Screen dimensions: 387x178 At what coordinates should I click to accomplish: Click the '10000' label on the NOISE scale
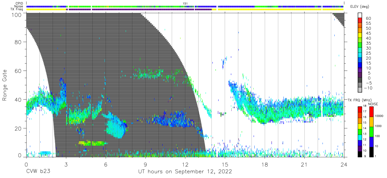coord(379,116)
